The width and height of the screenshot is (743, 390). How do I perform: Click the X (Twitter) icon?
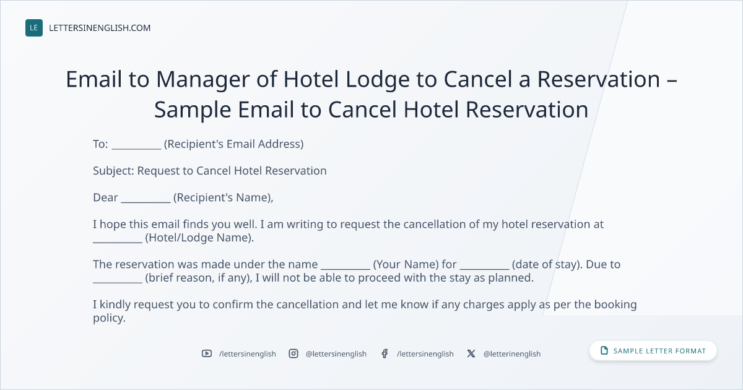tap(471, 353)
